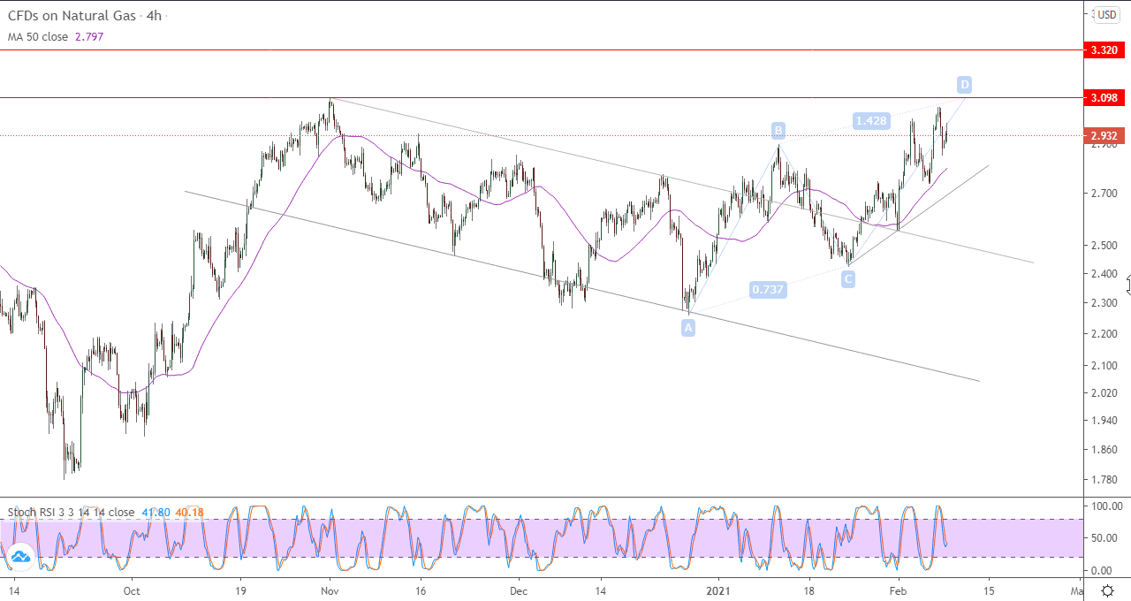1131x601 pixels.
Task: Click the 50.00 level on Stoch RSI scale
Action: click(1104, 537)
